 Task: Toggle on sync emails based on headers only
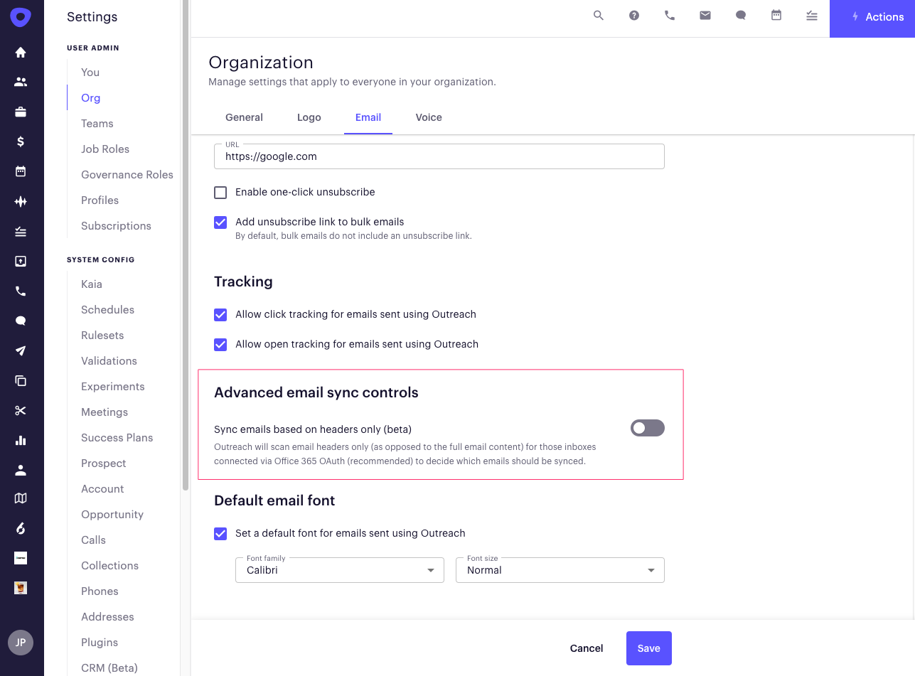(x=647, y=427)
